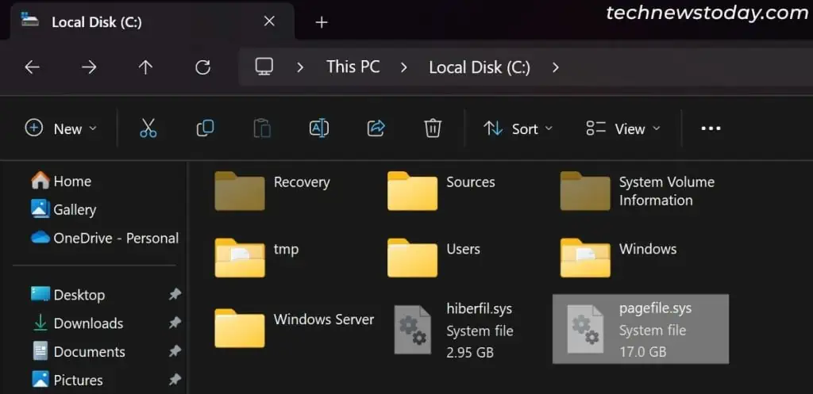Copy the selected item
The width and height of the screenshot is (813, 394).
(x=206, y=128)
